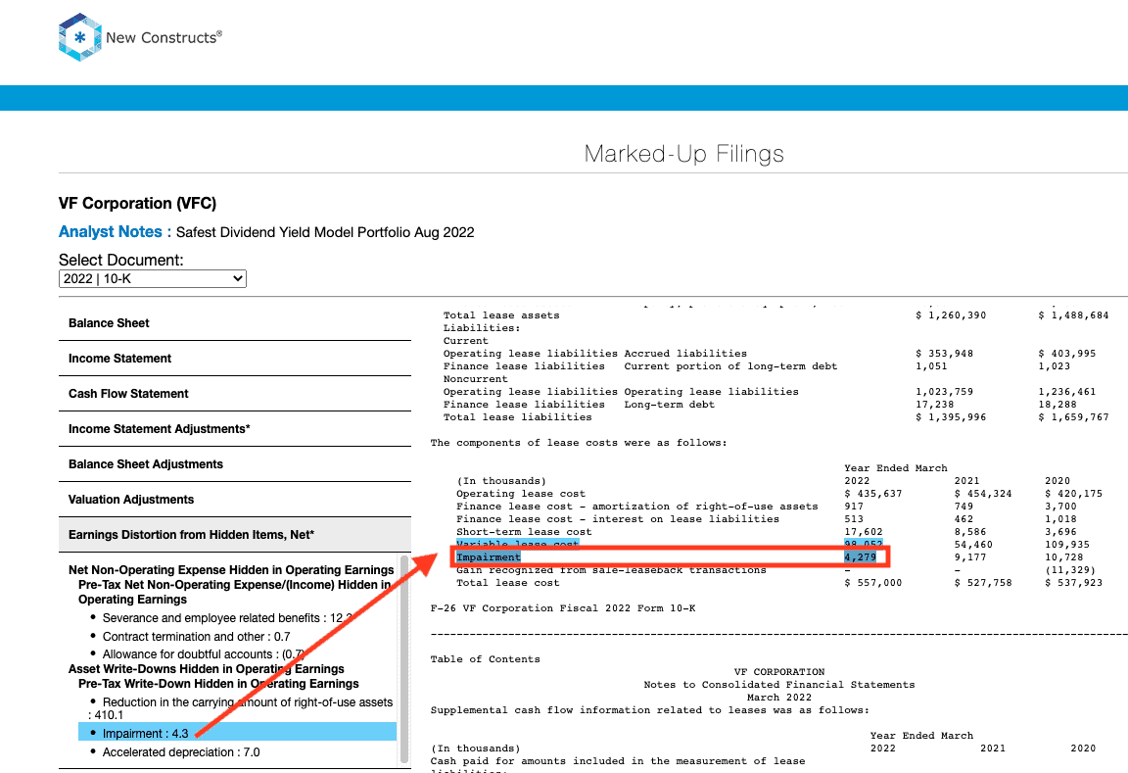Click the New Constructs brand name text

(x=164, y=37)
